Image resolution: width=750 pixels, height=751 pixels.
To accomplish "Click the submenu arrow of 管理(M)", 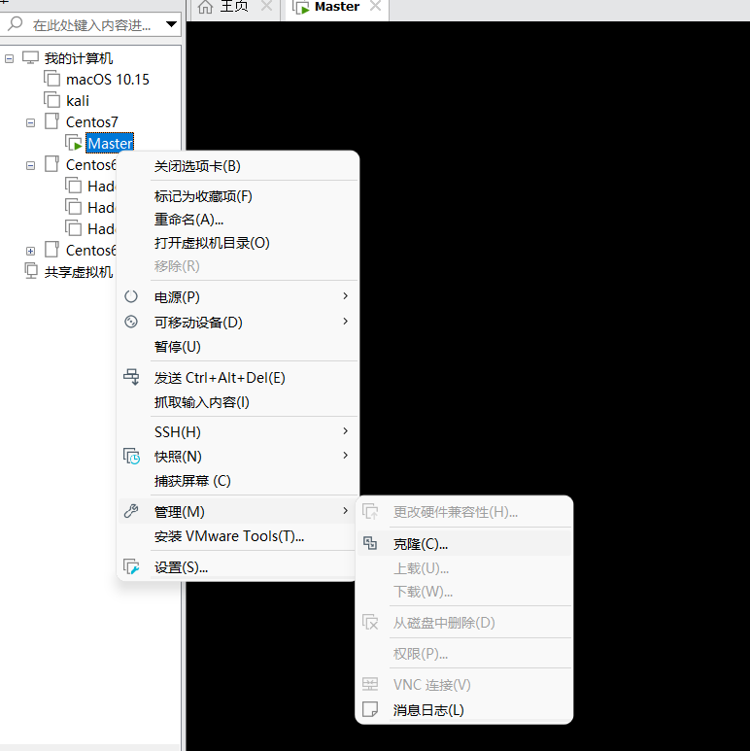I will pyautogui.click(x=345, y=511).
